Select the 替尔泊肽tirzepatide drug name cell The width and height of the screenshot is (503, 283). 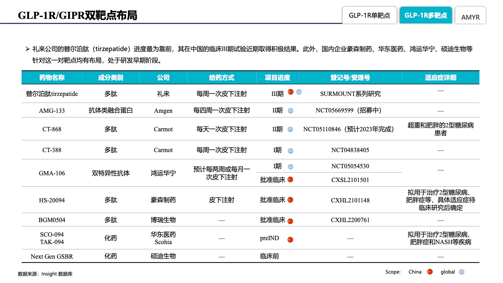click(52, 94)
